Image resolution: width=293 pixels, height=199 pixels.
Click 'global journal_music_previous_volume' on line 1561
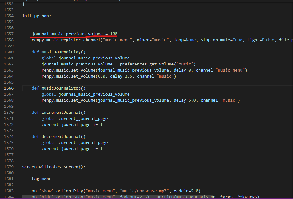pyautogui.click(x=86, y=58)
